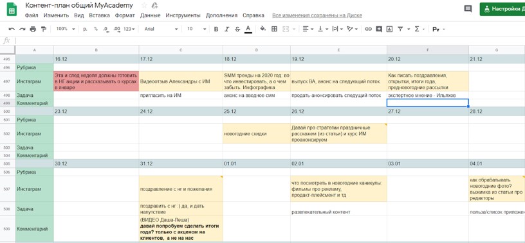
Task: Decrease decimal places
Action: click(106, 29)
